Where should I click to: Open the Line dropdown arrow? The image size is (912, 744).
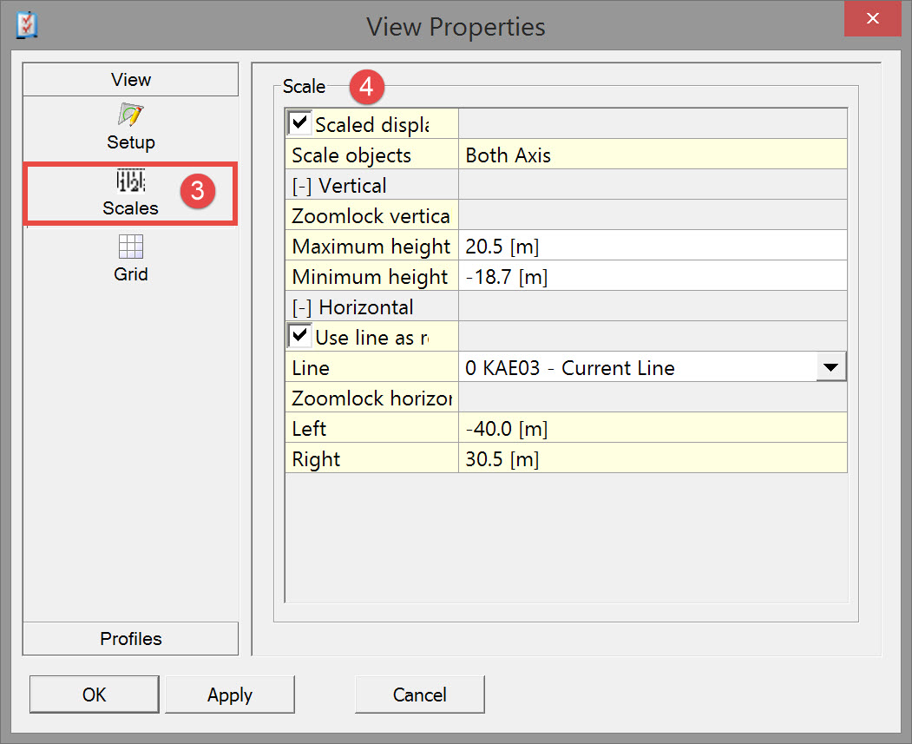[x=830, y=367]
